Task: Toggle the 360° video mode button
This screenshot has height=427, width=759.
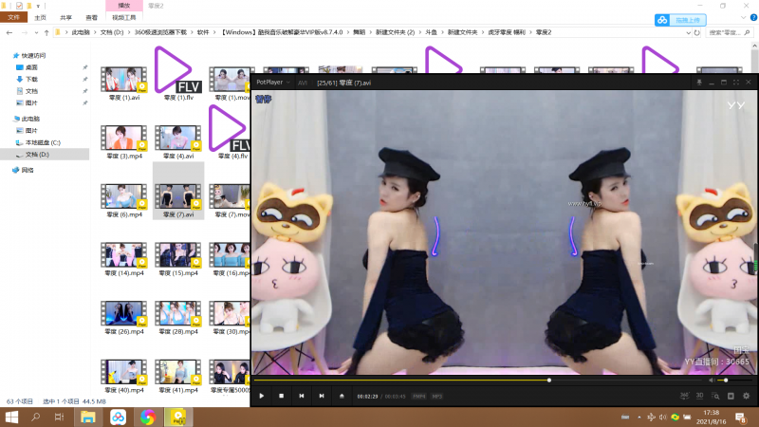Action: 684,396
